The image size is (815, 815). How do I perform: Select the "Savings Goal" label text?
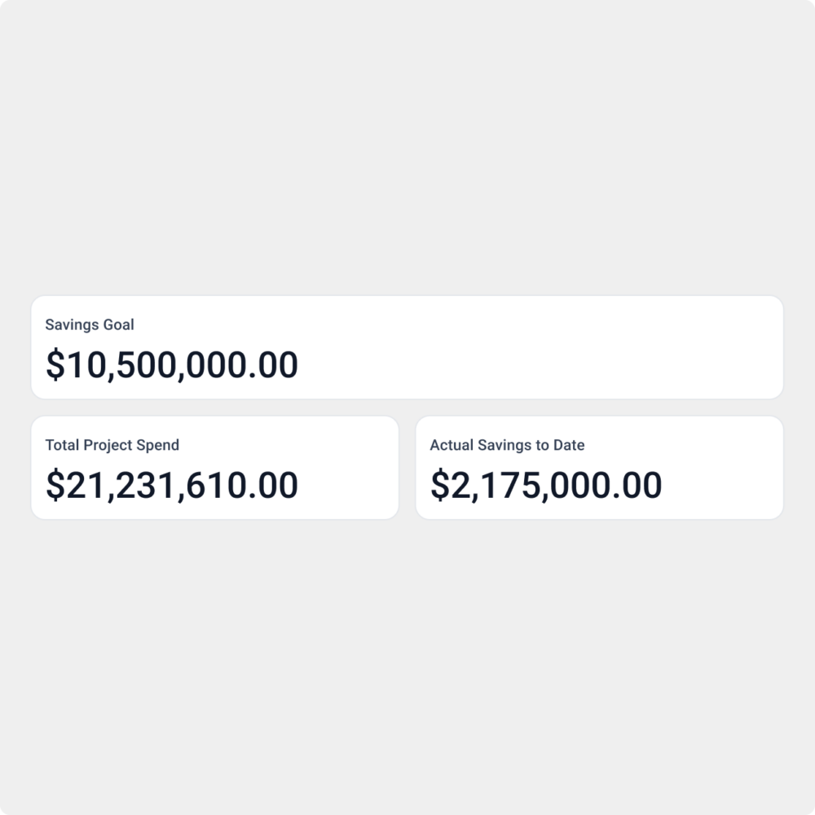point(90,324)
